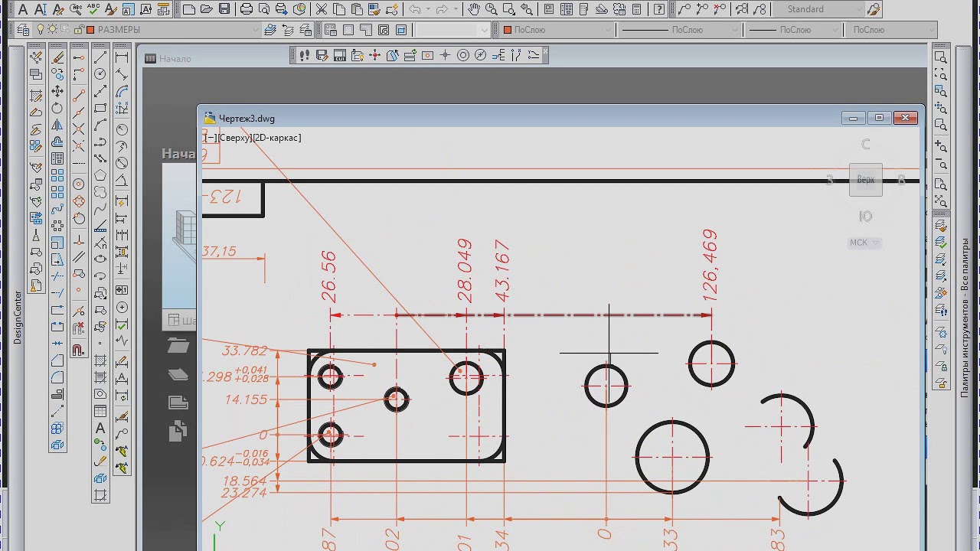Viewport: 980px width, 551px height.
Task: Expand the Redo history dropdown arrow
Action: (x=456, y=9)
